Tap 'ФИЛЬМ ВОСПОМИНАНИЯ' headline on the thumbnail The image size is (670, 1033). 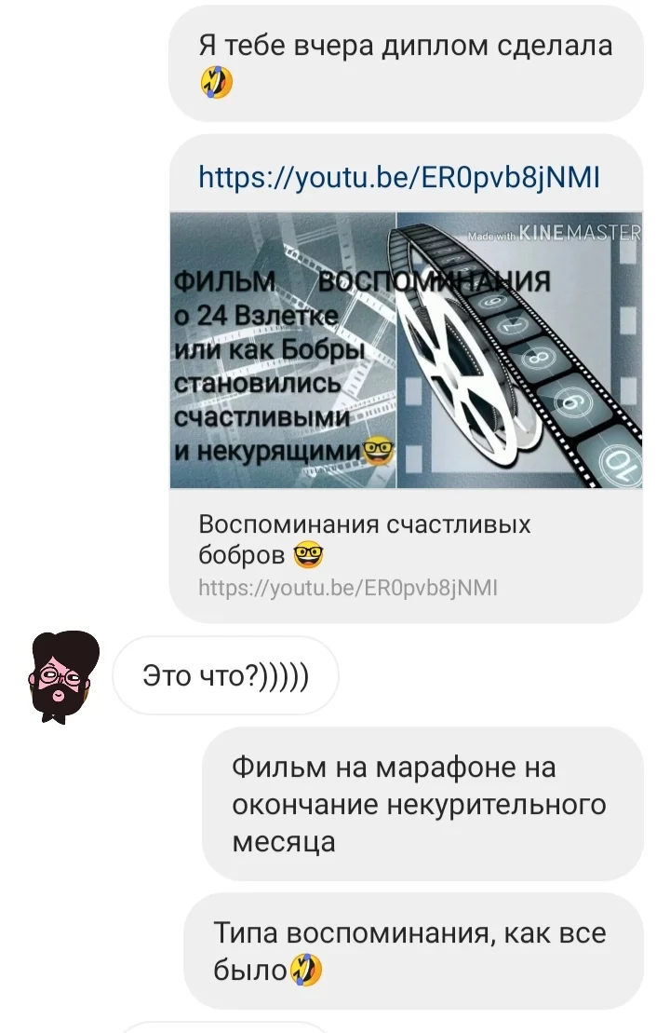pos(362,281)
